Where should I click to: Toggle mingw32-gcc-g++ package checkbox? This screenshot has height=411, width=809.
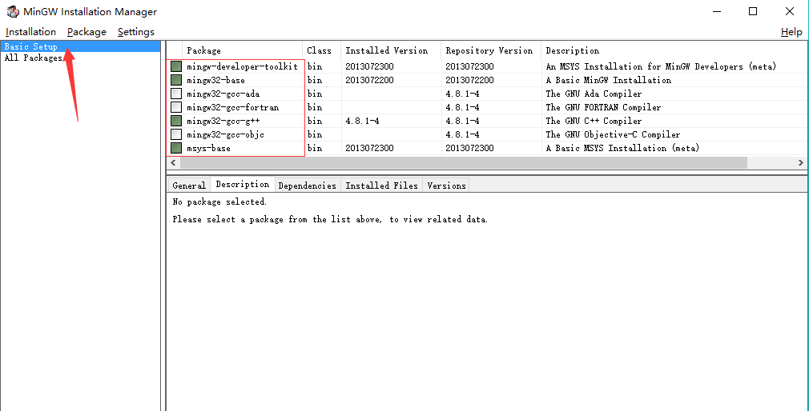(176, 121)
